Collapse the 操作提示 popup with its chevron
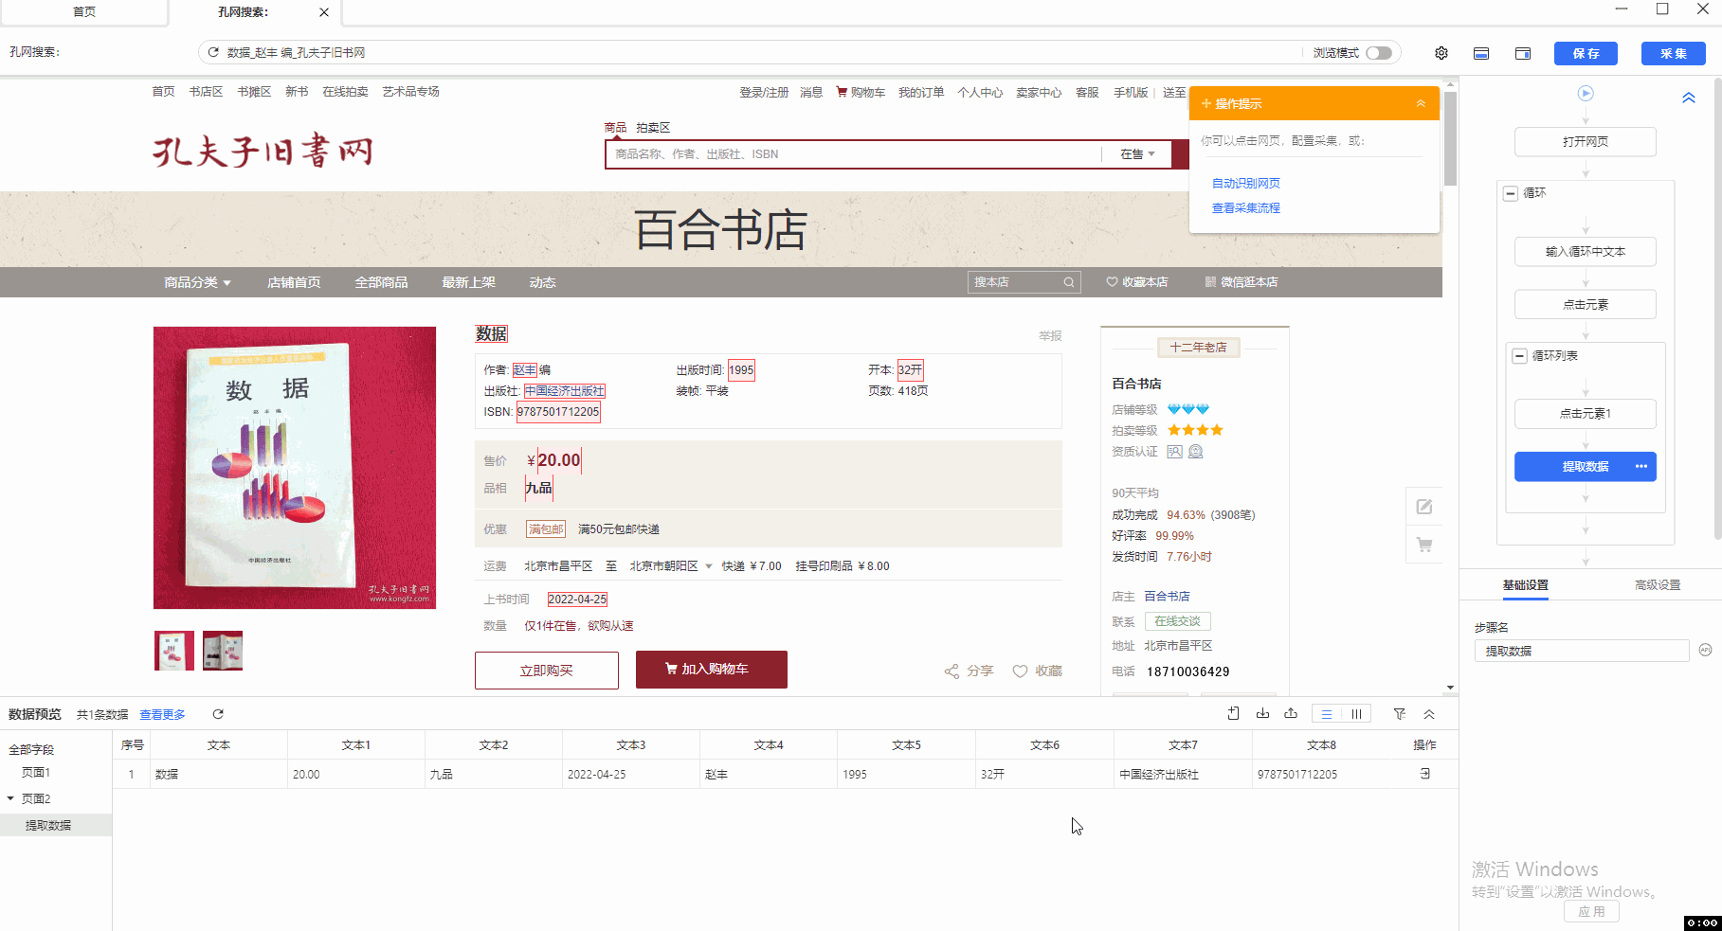Screen dimensions: 1722x931 tap(1421, 103)
